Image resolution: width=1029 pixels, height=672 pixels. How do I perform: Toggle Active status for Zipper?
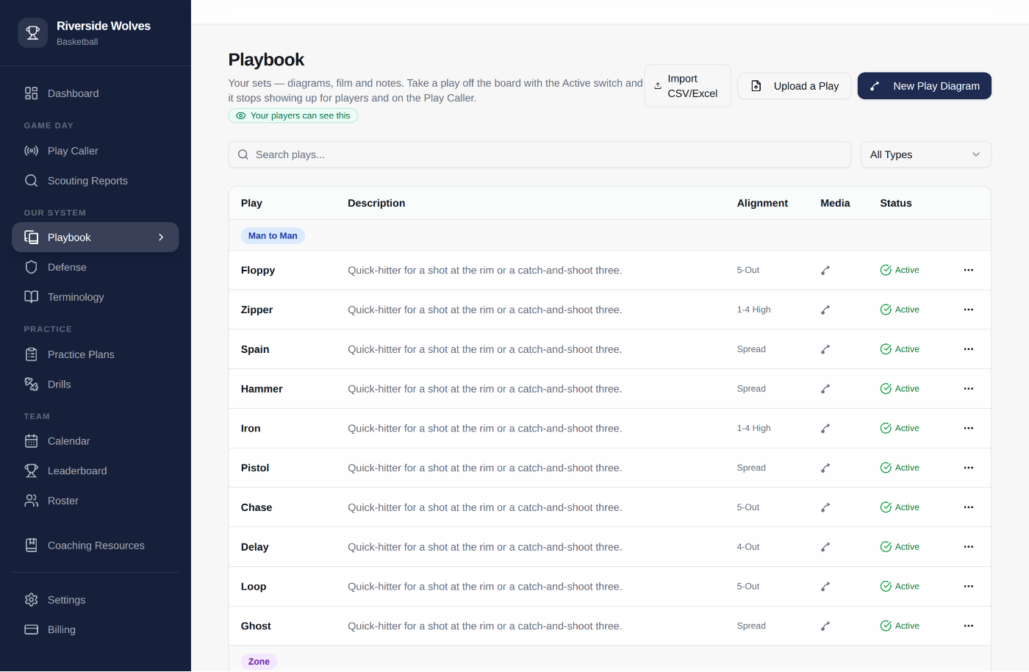tap(900, 310)
